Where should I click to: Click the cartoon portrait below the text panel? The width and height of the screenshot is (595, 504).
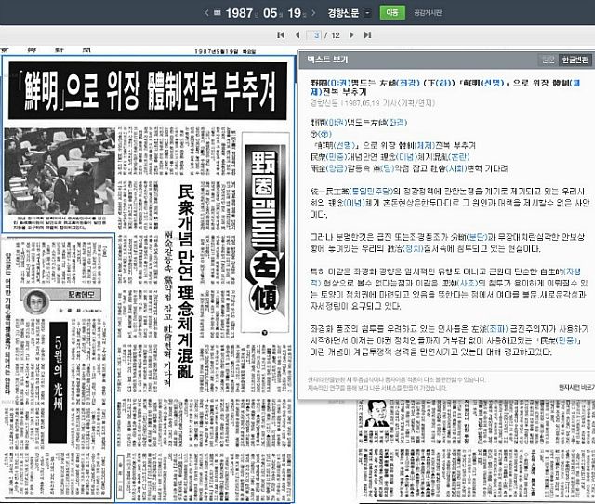(x=377, y=414)
